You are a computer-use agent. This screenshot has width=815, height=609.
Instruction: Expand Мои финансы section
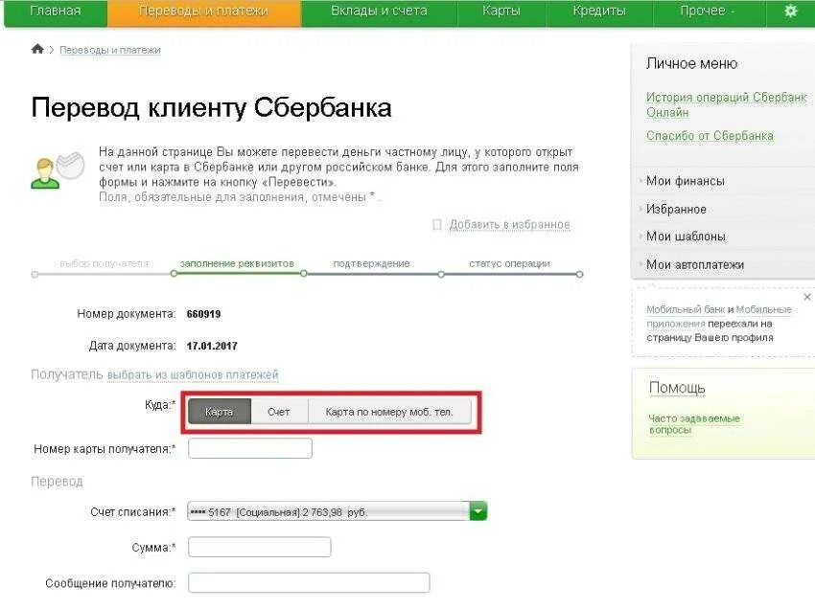pyautogui.click(x=685, y=181)
